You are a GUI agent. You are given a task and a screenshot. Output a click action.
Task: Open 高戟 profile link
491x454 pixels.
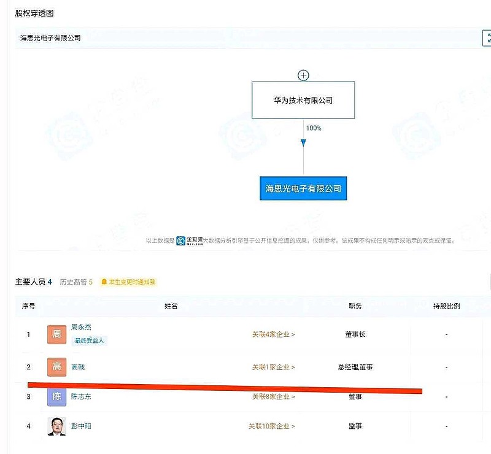(78, 367)
